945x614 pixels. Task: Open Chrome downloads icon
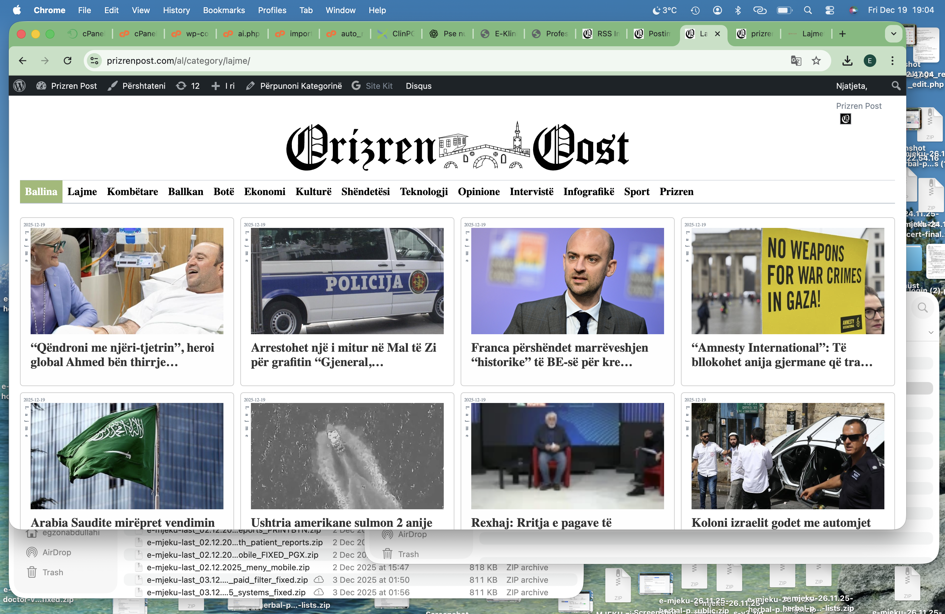(847, 61)
